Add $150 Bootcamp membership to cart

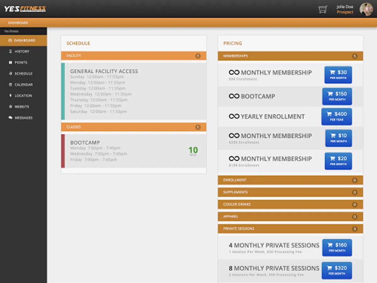point(337,96)
